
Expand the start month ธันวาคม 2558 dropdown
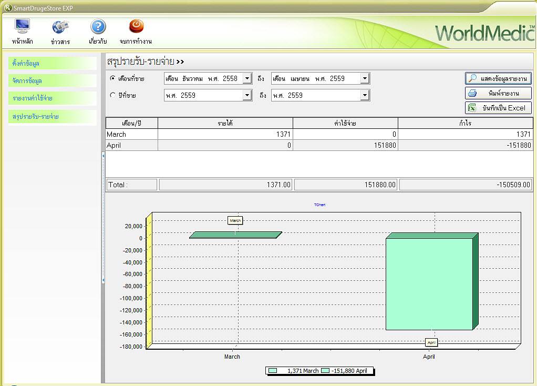pos(247,78)
